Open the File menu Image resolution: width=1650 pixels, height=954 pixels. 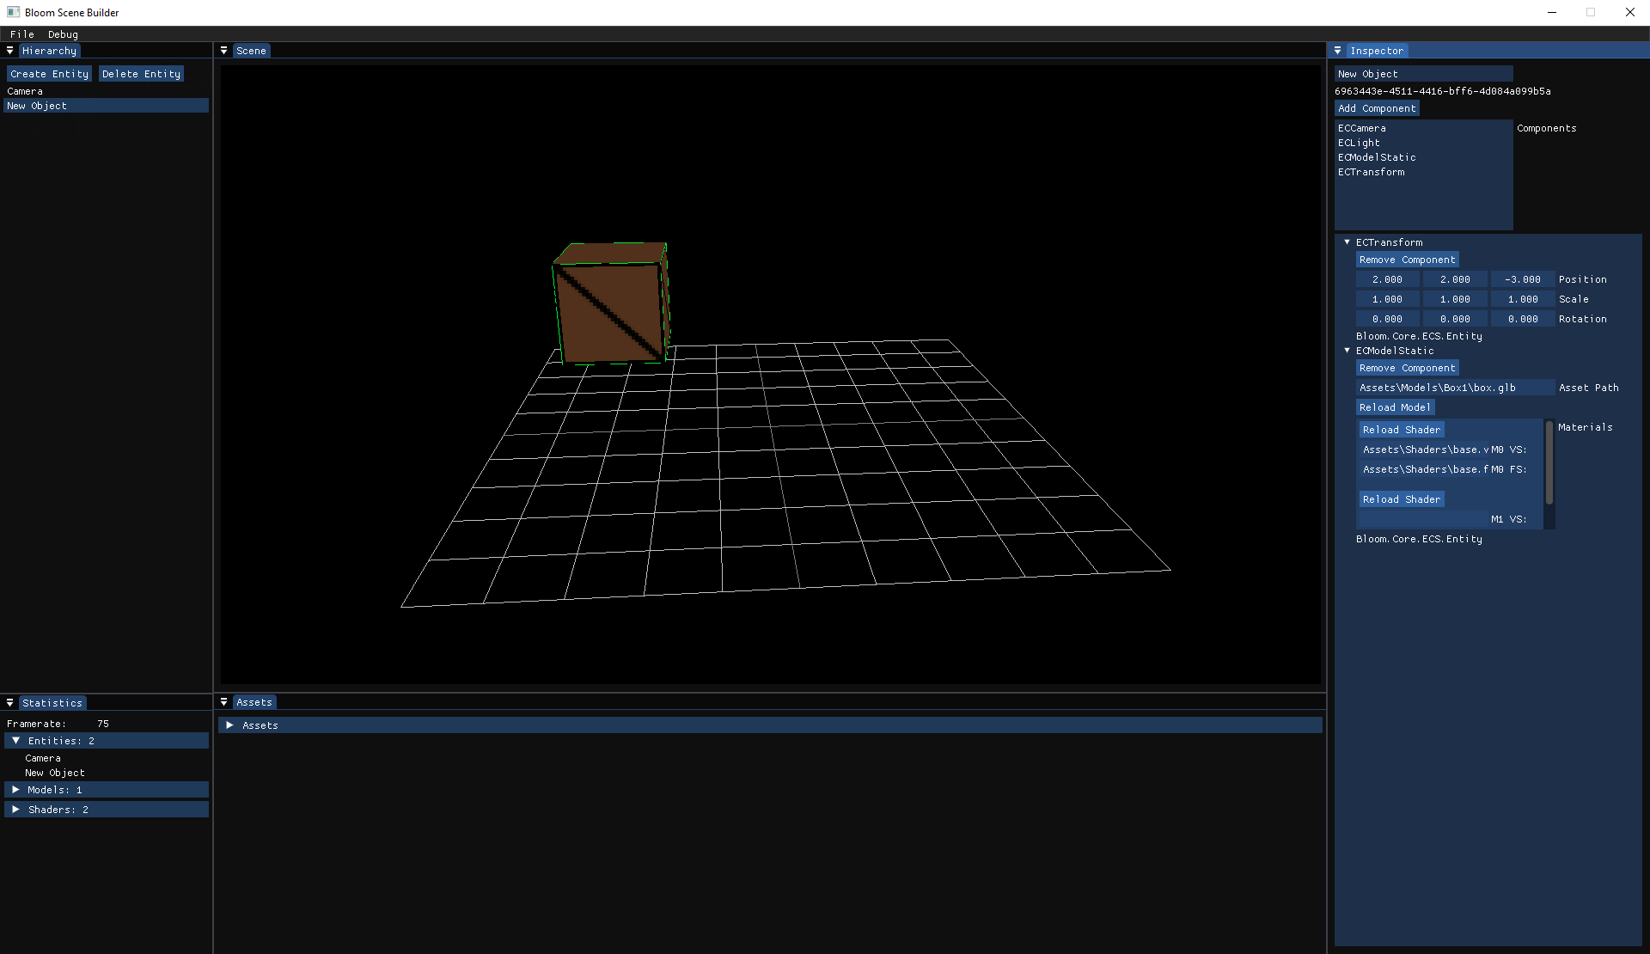[22, 34]
